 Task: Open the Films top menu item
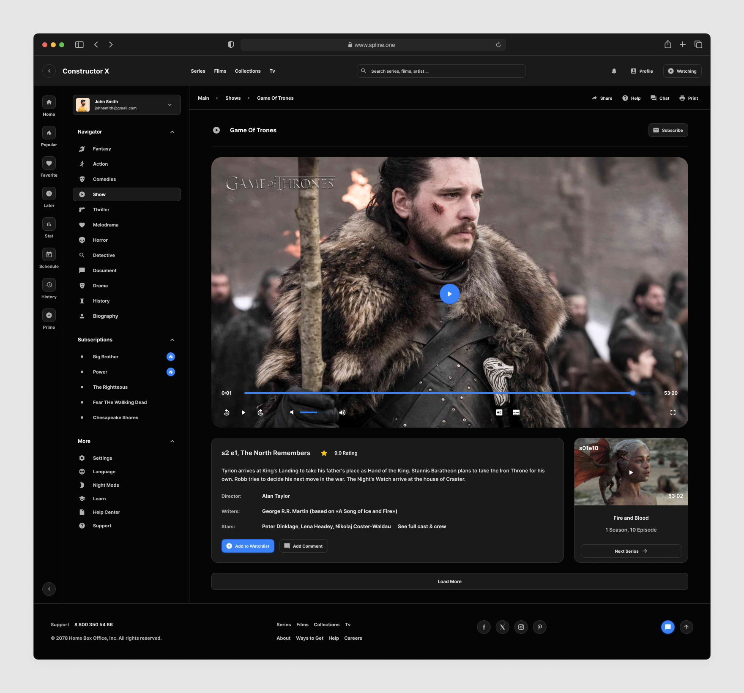tap(220, 71)
